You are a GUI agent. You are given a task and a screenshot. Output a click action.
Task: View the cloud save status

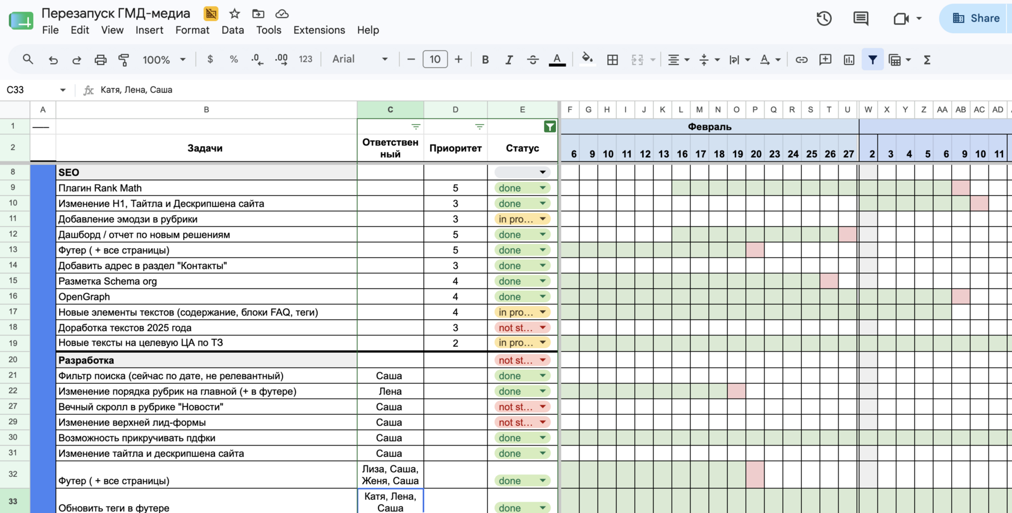[x=282, y=13]
